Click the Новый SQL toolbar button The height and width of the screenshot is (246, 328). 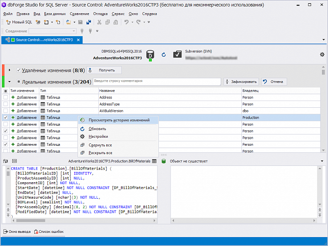click(19, 22)
